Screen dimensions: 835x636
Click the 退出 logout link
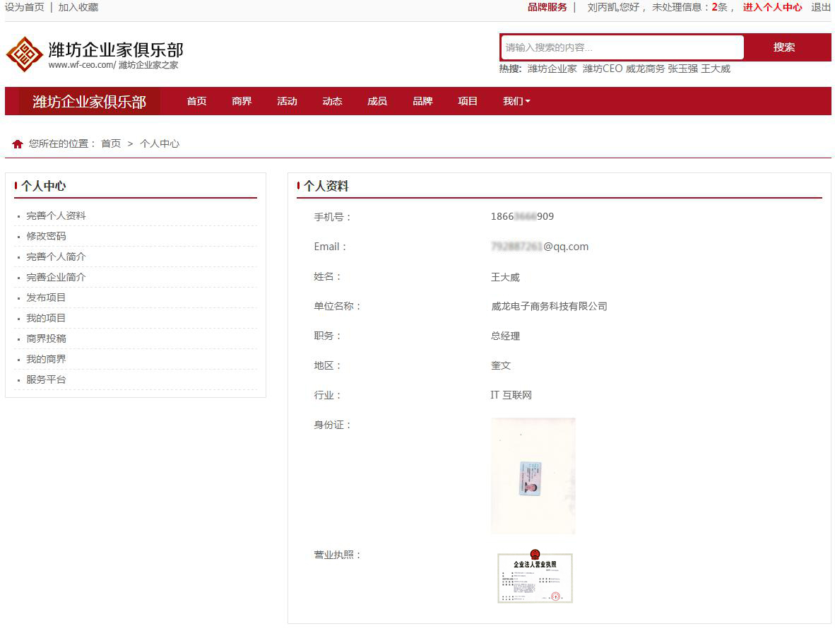[819, 7]
